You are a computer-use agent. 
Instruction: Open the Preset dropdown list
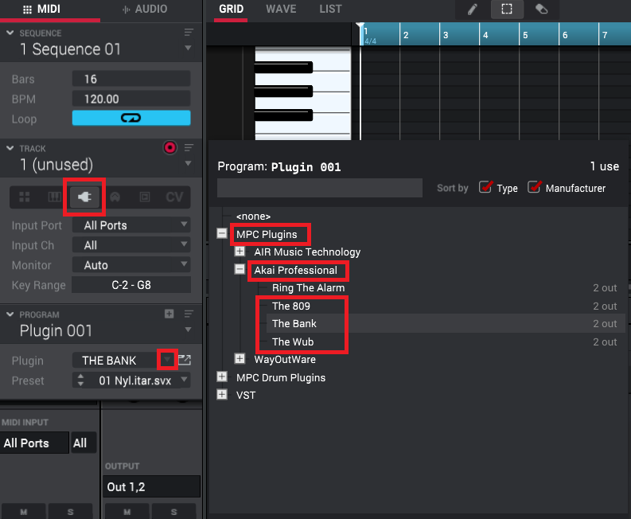185,379
